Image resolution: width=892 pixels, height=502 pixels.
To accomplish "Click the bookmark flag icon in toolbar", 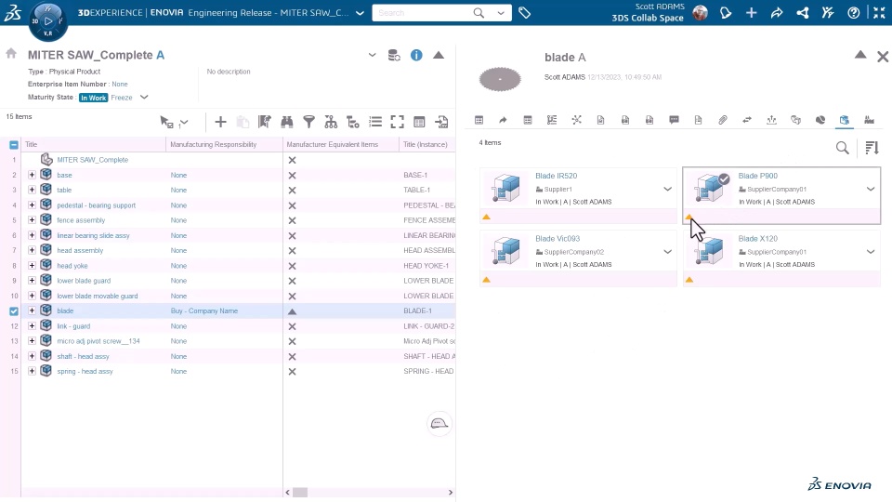I will click(x=265, y=122).
